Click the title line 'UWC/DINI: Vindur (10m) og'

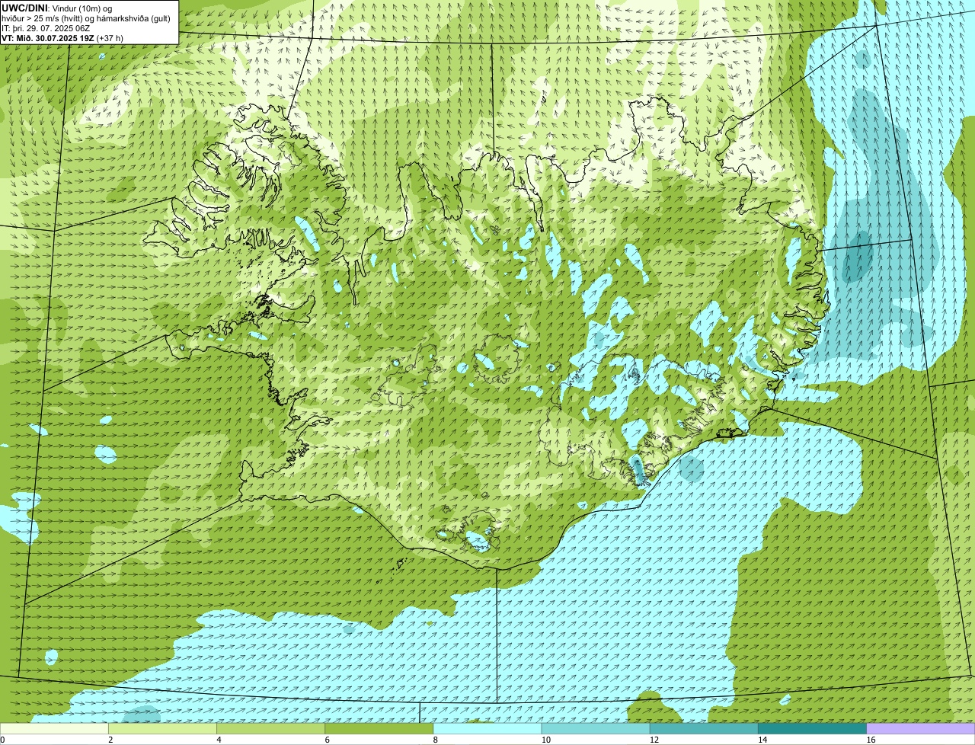coord(57,8)
